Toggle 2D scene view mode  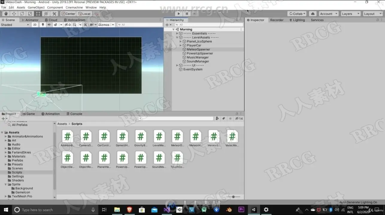tap(35, 25)
